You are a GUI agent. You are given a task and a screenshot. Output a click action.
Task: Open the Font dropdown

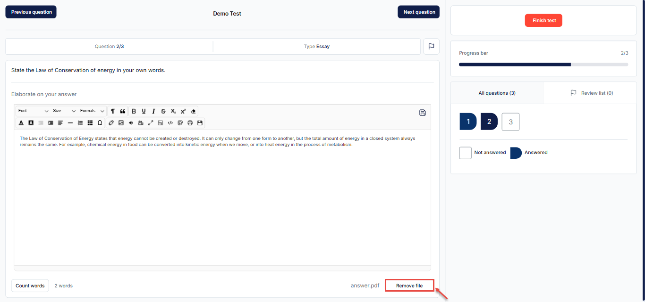(x=33, y=111)
